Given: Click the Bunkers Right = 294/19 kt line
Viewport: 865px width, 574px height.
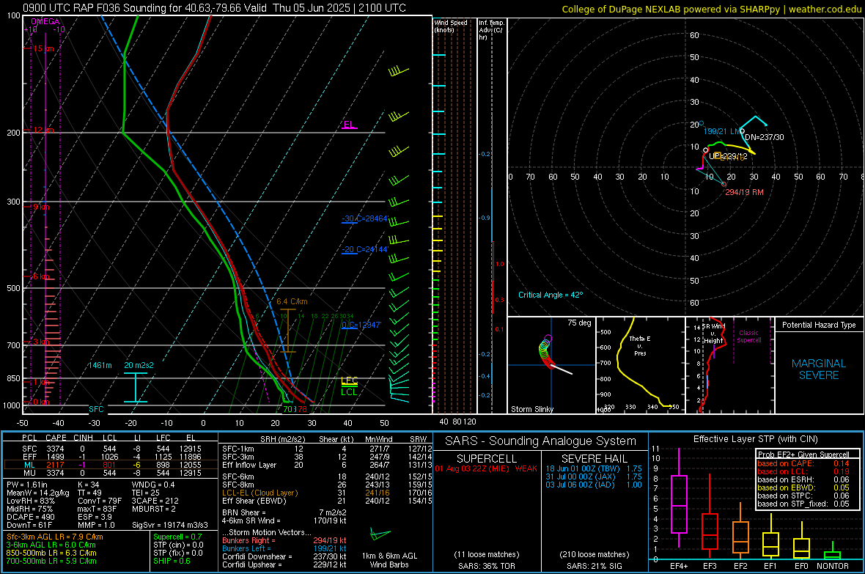Looking at the screenshot, I should (284, 540).
